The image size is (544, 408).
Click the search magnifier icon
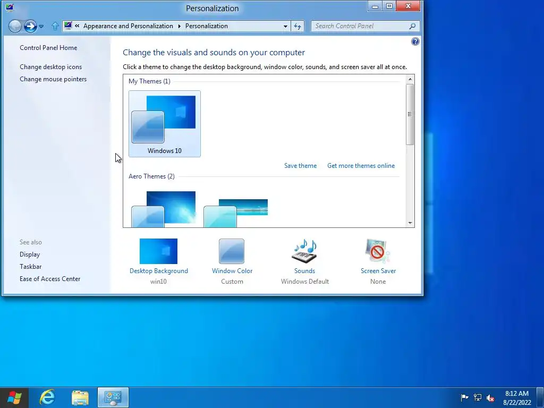pos(412,26)
